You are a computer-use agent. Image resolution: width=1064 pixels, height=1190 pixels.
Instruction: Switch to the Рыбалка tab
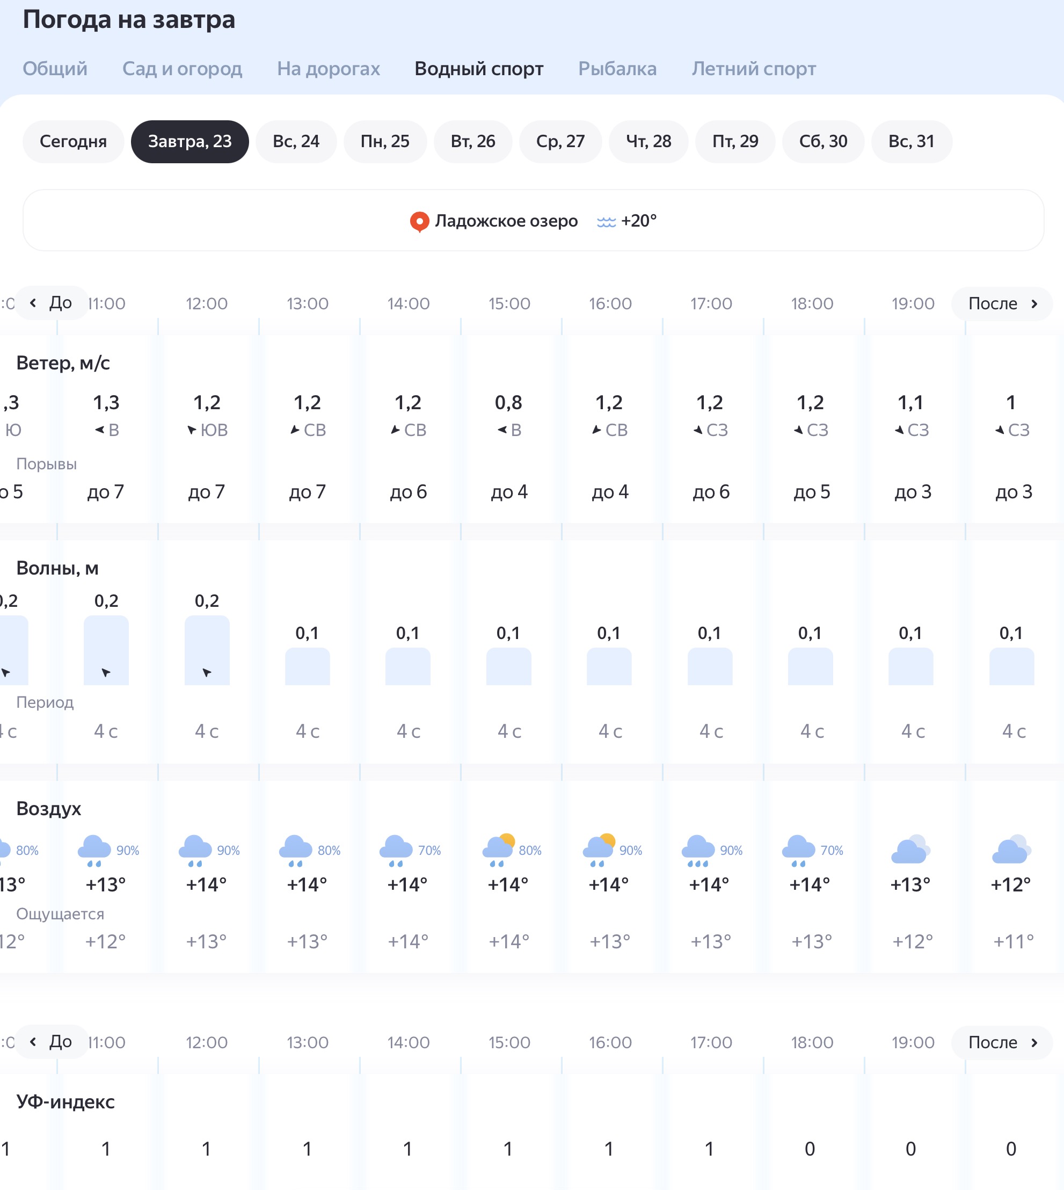(x=617, y=68)
